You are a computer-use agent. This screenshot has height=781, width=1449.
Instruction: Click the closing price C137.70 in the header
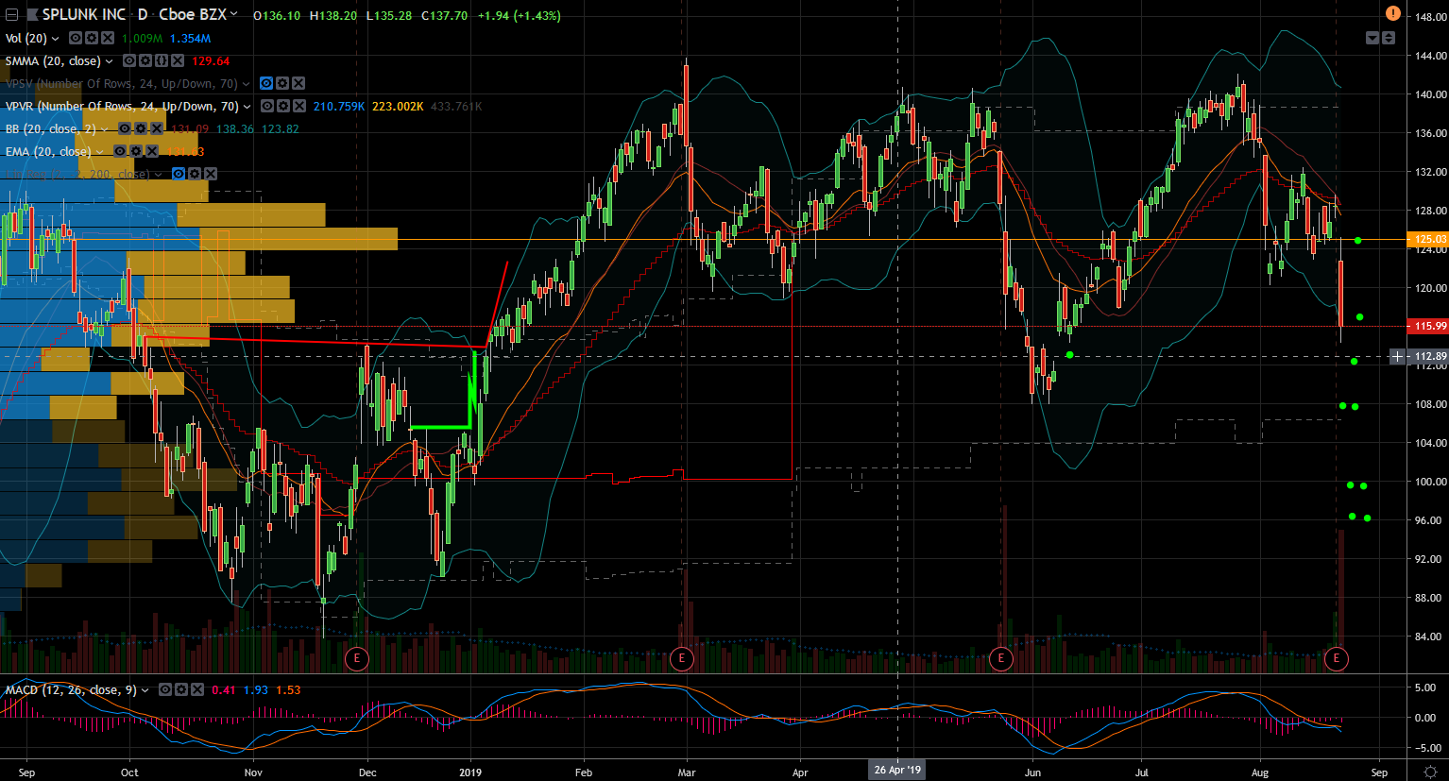tap(444, 16)
